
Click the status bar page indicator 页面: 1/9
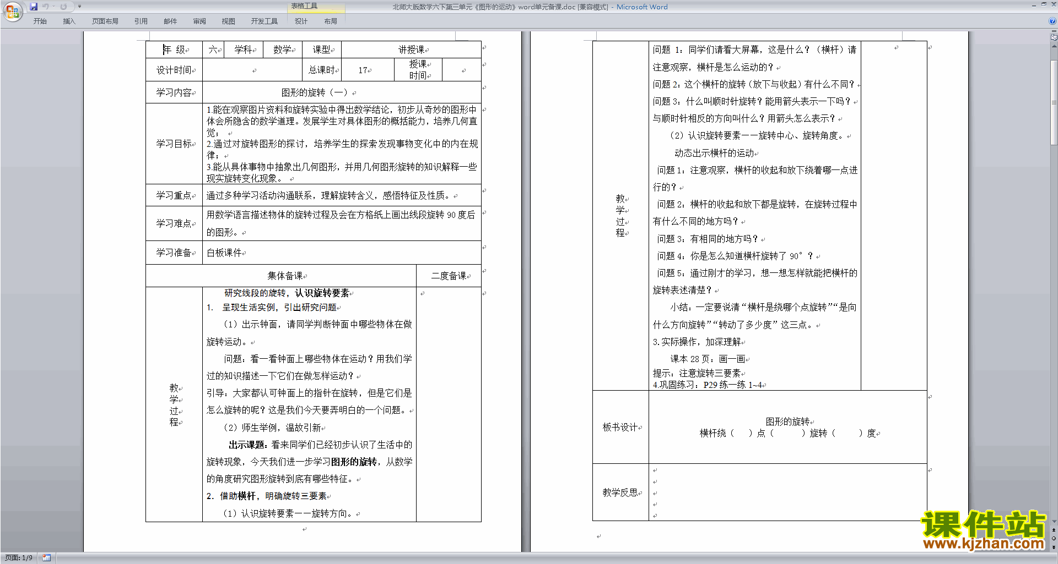(19, 558)
